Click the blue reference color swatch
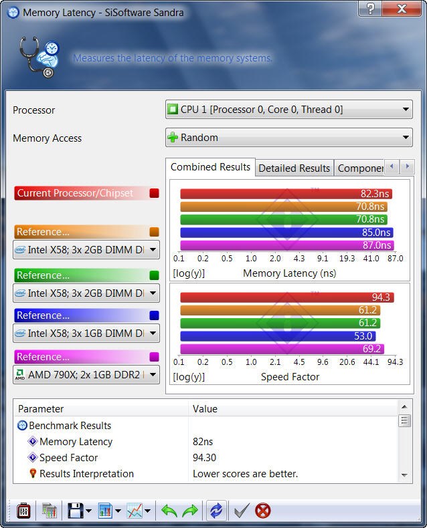The width and height of the screenshot is (427, 528). point(154,315)
